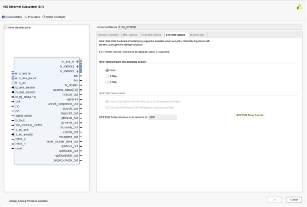Image resolution: width=307 pixels, height=207 pixels.
Task: Select the IEEE1588 Options tab
Action: (x=175, y=35)
